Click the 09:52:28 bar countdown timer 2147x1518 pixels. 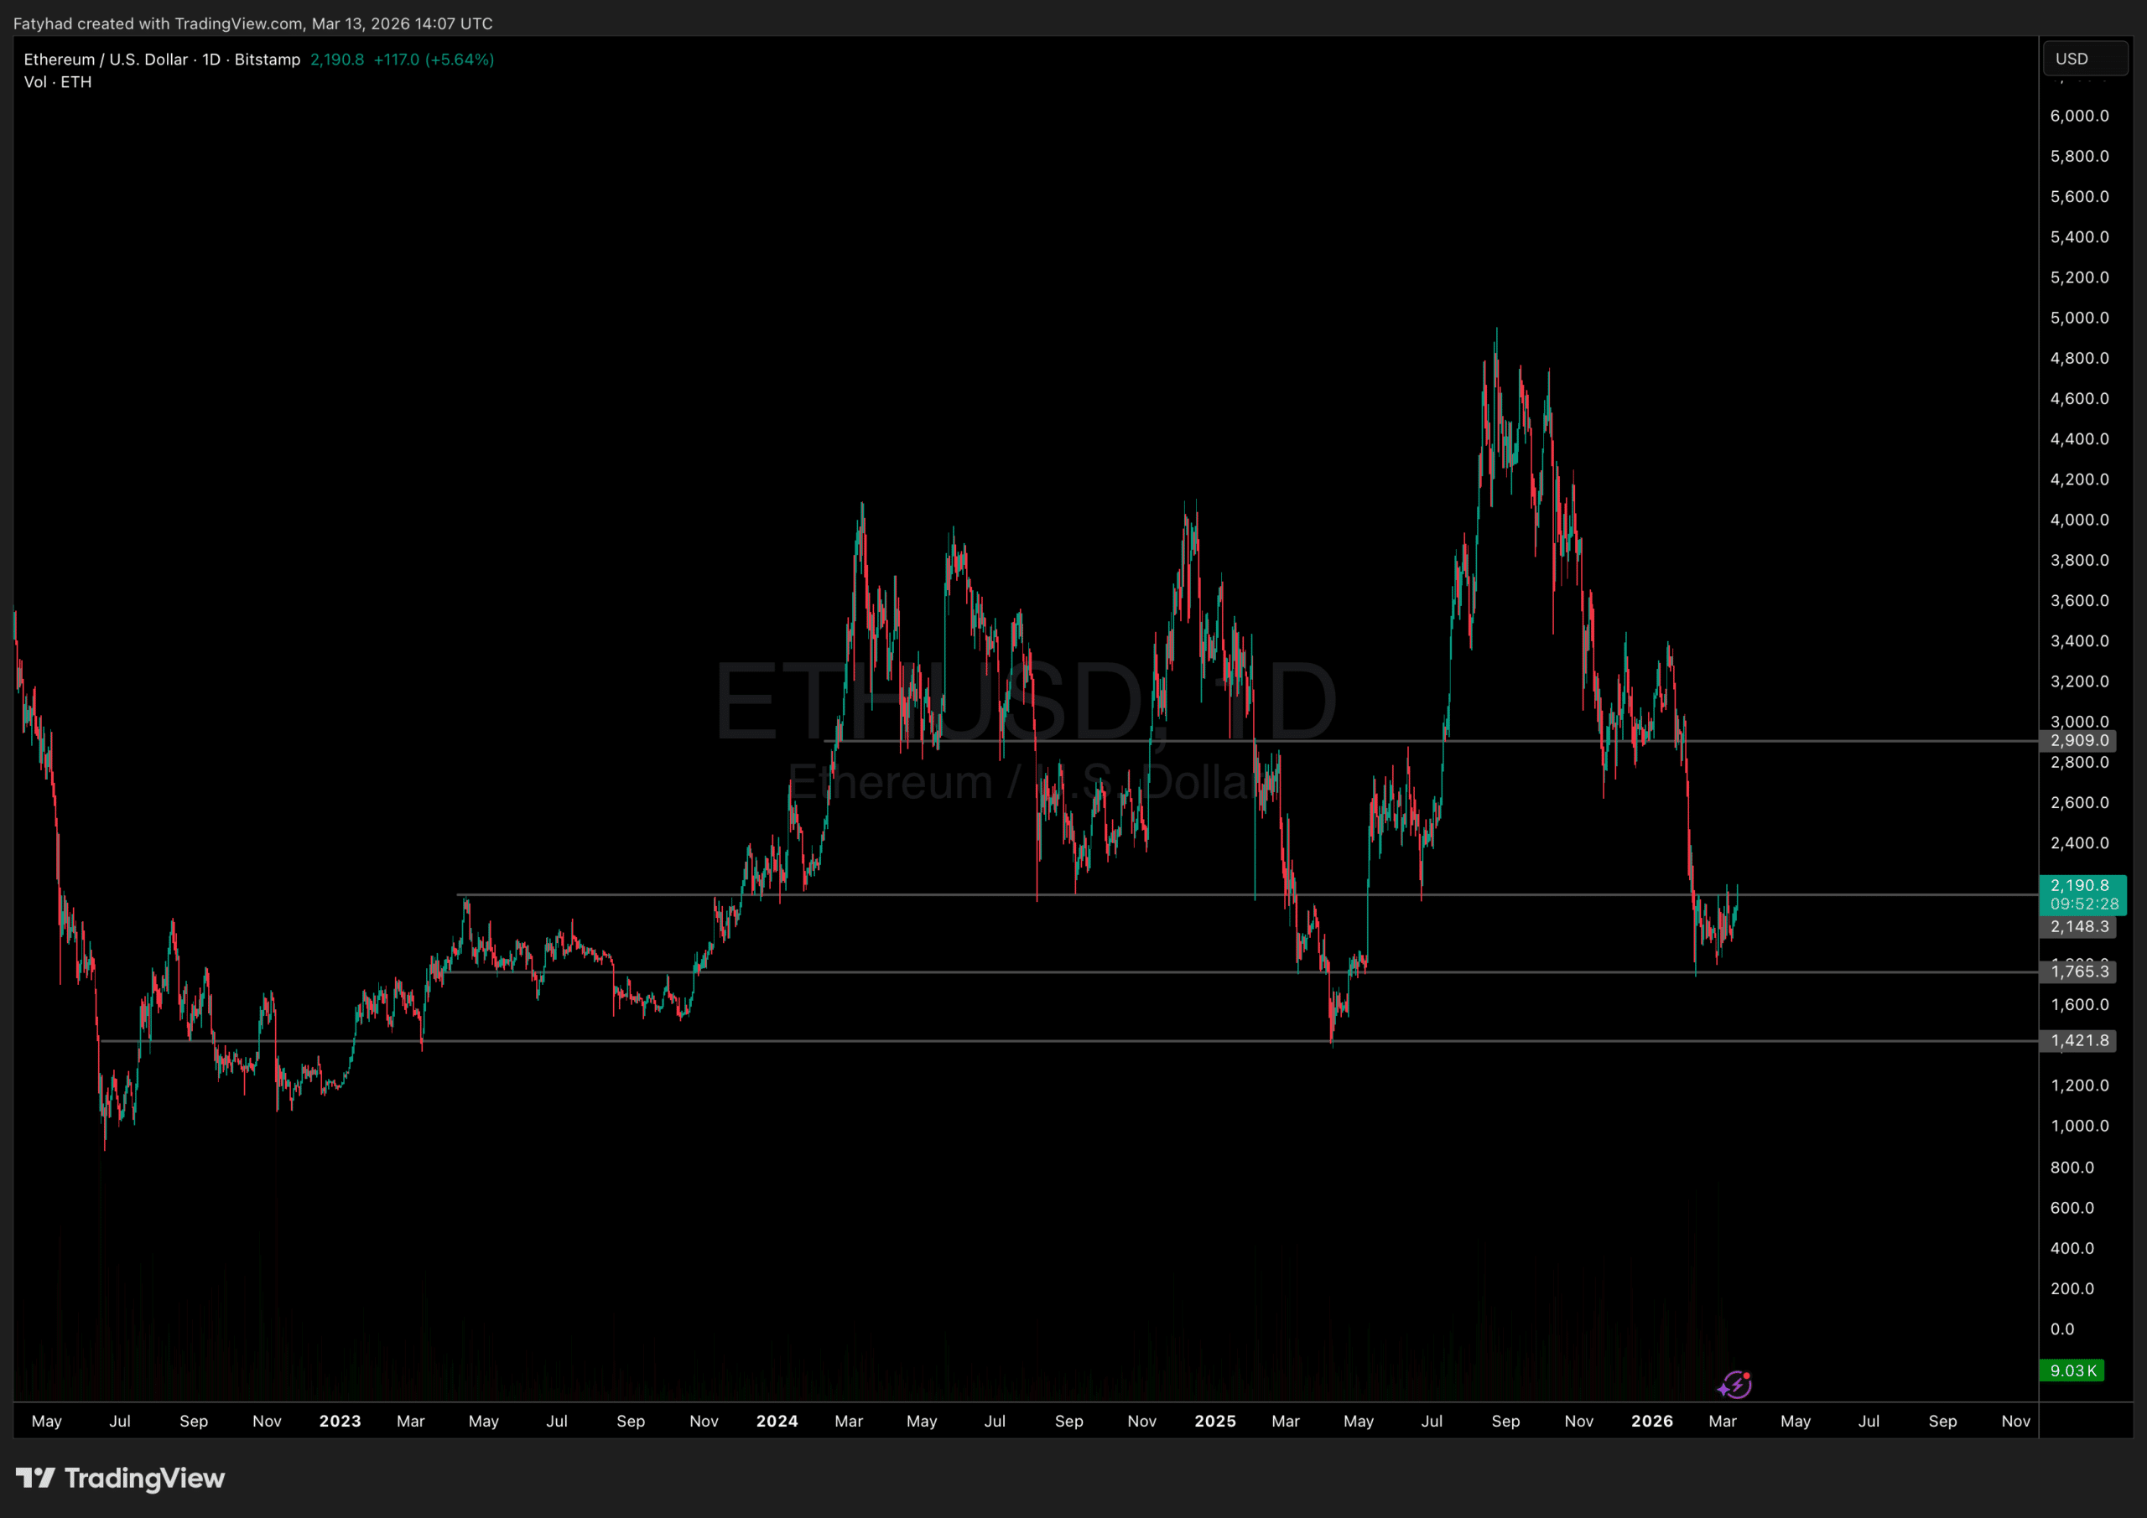pos(2084,904)
